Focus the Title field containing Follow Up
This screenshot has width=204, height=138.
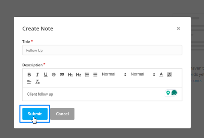(102, 50)
